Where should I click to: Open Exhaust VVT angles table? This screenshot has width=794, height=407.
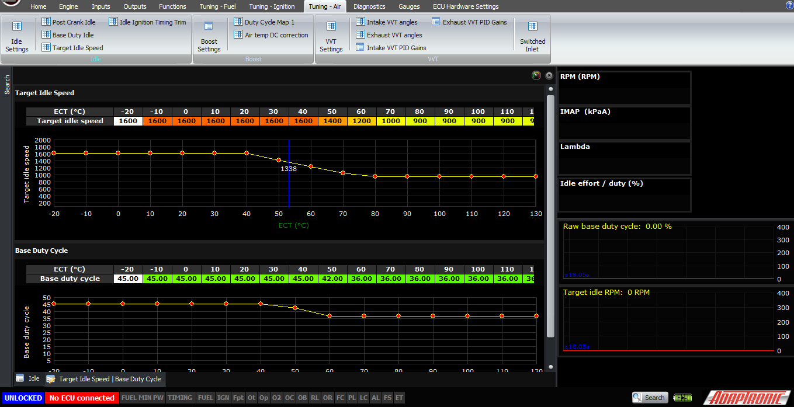click(x=389, y=35)
